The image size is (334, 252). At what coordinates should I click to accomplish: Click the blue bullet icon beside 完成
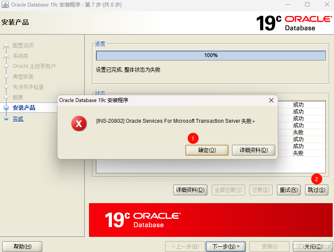tap(6, 118)
